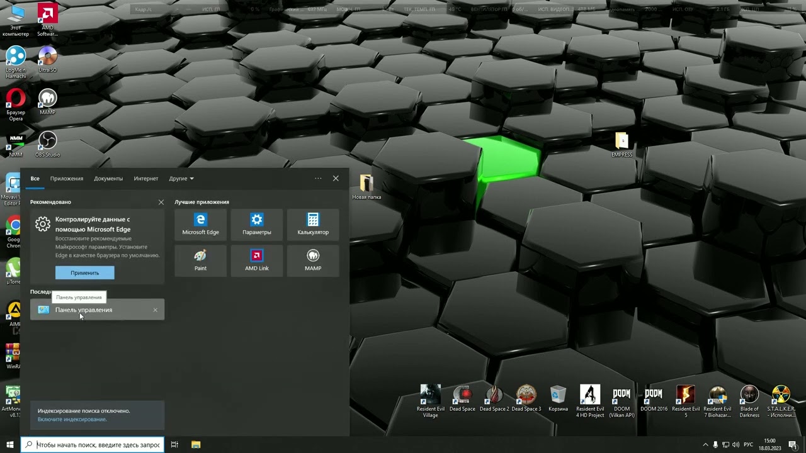Image resolution: width=806 pixels, height=453 pixels.
Task: Open Этот компьютер desktop icon
Action: coord(16,20)
